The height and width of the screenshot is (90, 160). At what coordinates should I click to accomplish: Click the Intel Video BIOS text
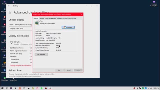[x=50, y=40]
